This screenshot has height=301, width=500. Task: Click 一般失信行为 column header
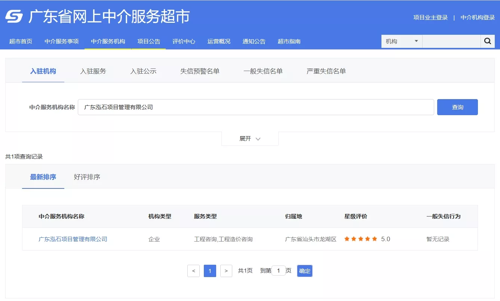pos(444,216)
